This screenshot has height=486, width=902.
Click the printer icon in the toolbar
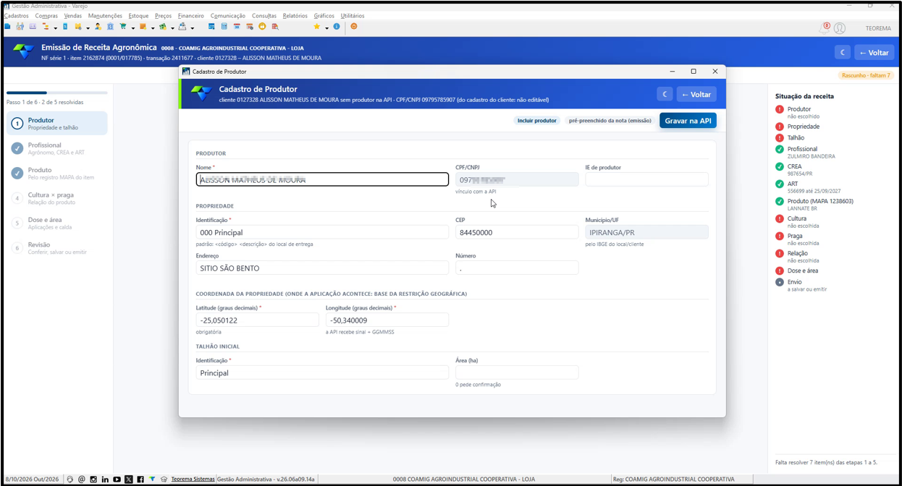182,27
